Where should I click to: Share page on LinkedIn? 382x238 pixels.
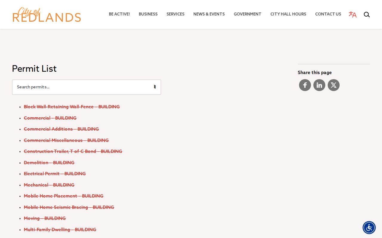click(x=319, y=85)
